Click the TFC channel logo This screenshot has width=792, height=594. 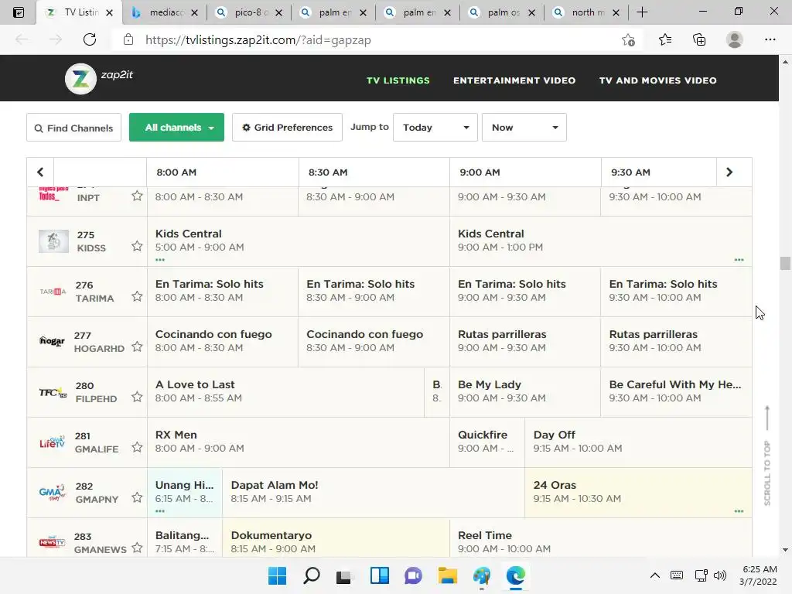53,392
